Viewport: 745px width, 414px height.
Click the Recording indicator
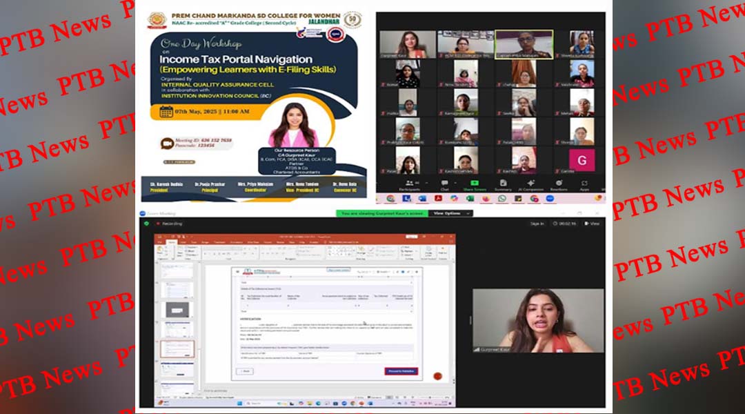[170, 224]
